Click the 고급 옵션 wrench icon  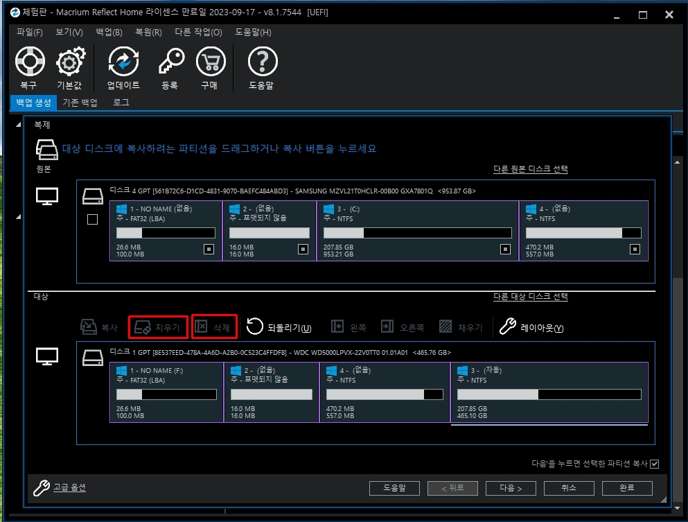coord(42,488)
